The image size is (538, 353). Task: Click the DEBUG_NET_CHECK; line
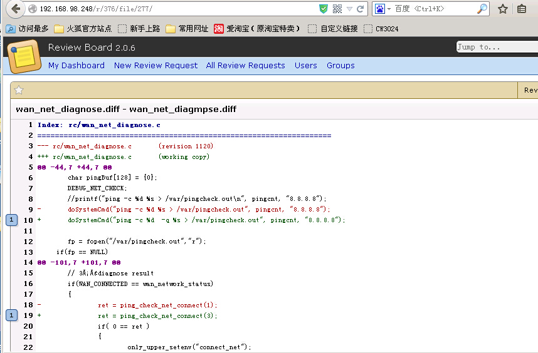click(x=97, y=188)
